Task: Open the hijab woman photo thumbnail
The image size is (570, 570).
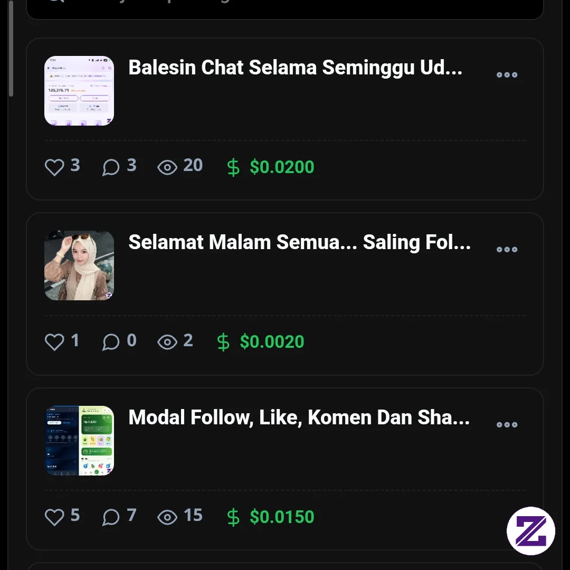Action: (x=79, y=265)
